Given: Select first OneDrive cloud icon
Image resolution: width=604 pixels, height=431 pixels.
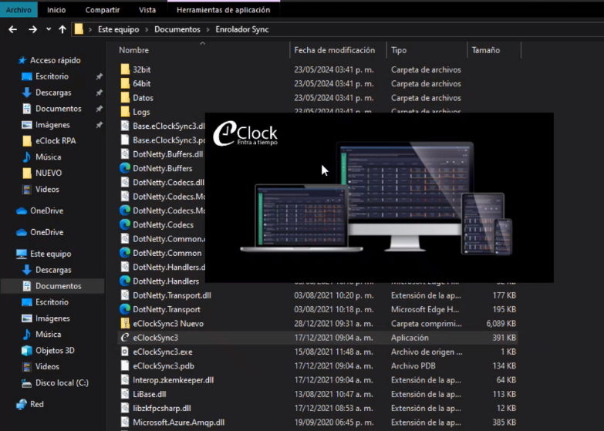Looking at the screenshot, I should pyautogui.click(x=22, y=210).
